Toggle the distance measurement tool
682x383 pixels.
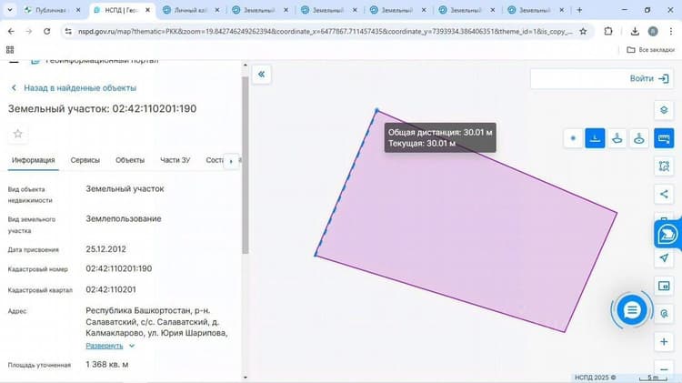coord(595,138)
